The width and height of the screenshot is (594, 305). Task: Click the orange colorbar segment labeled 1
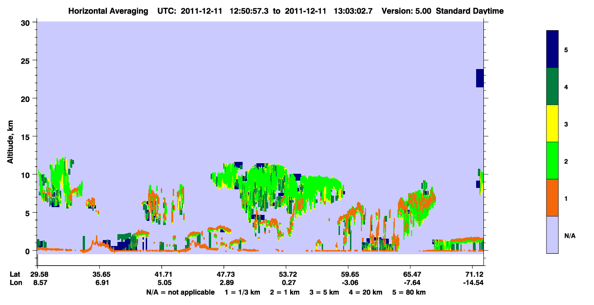click(552, 198)
